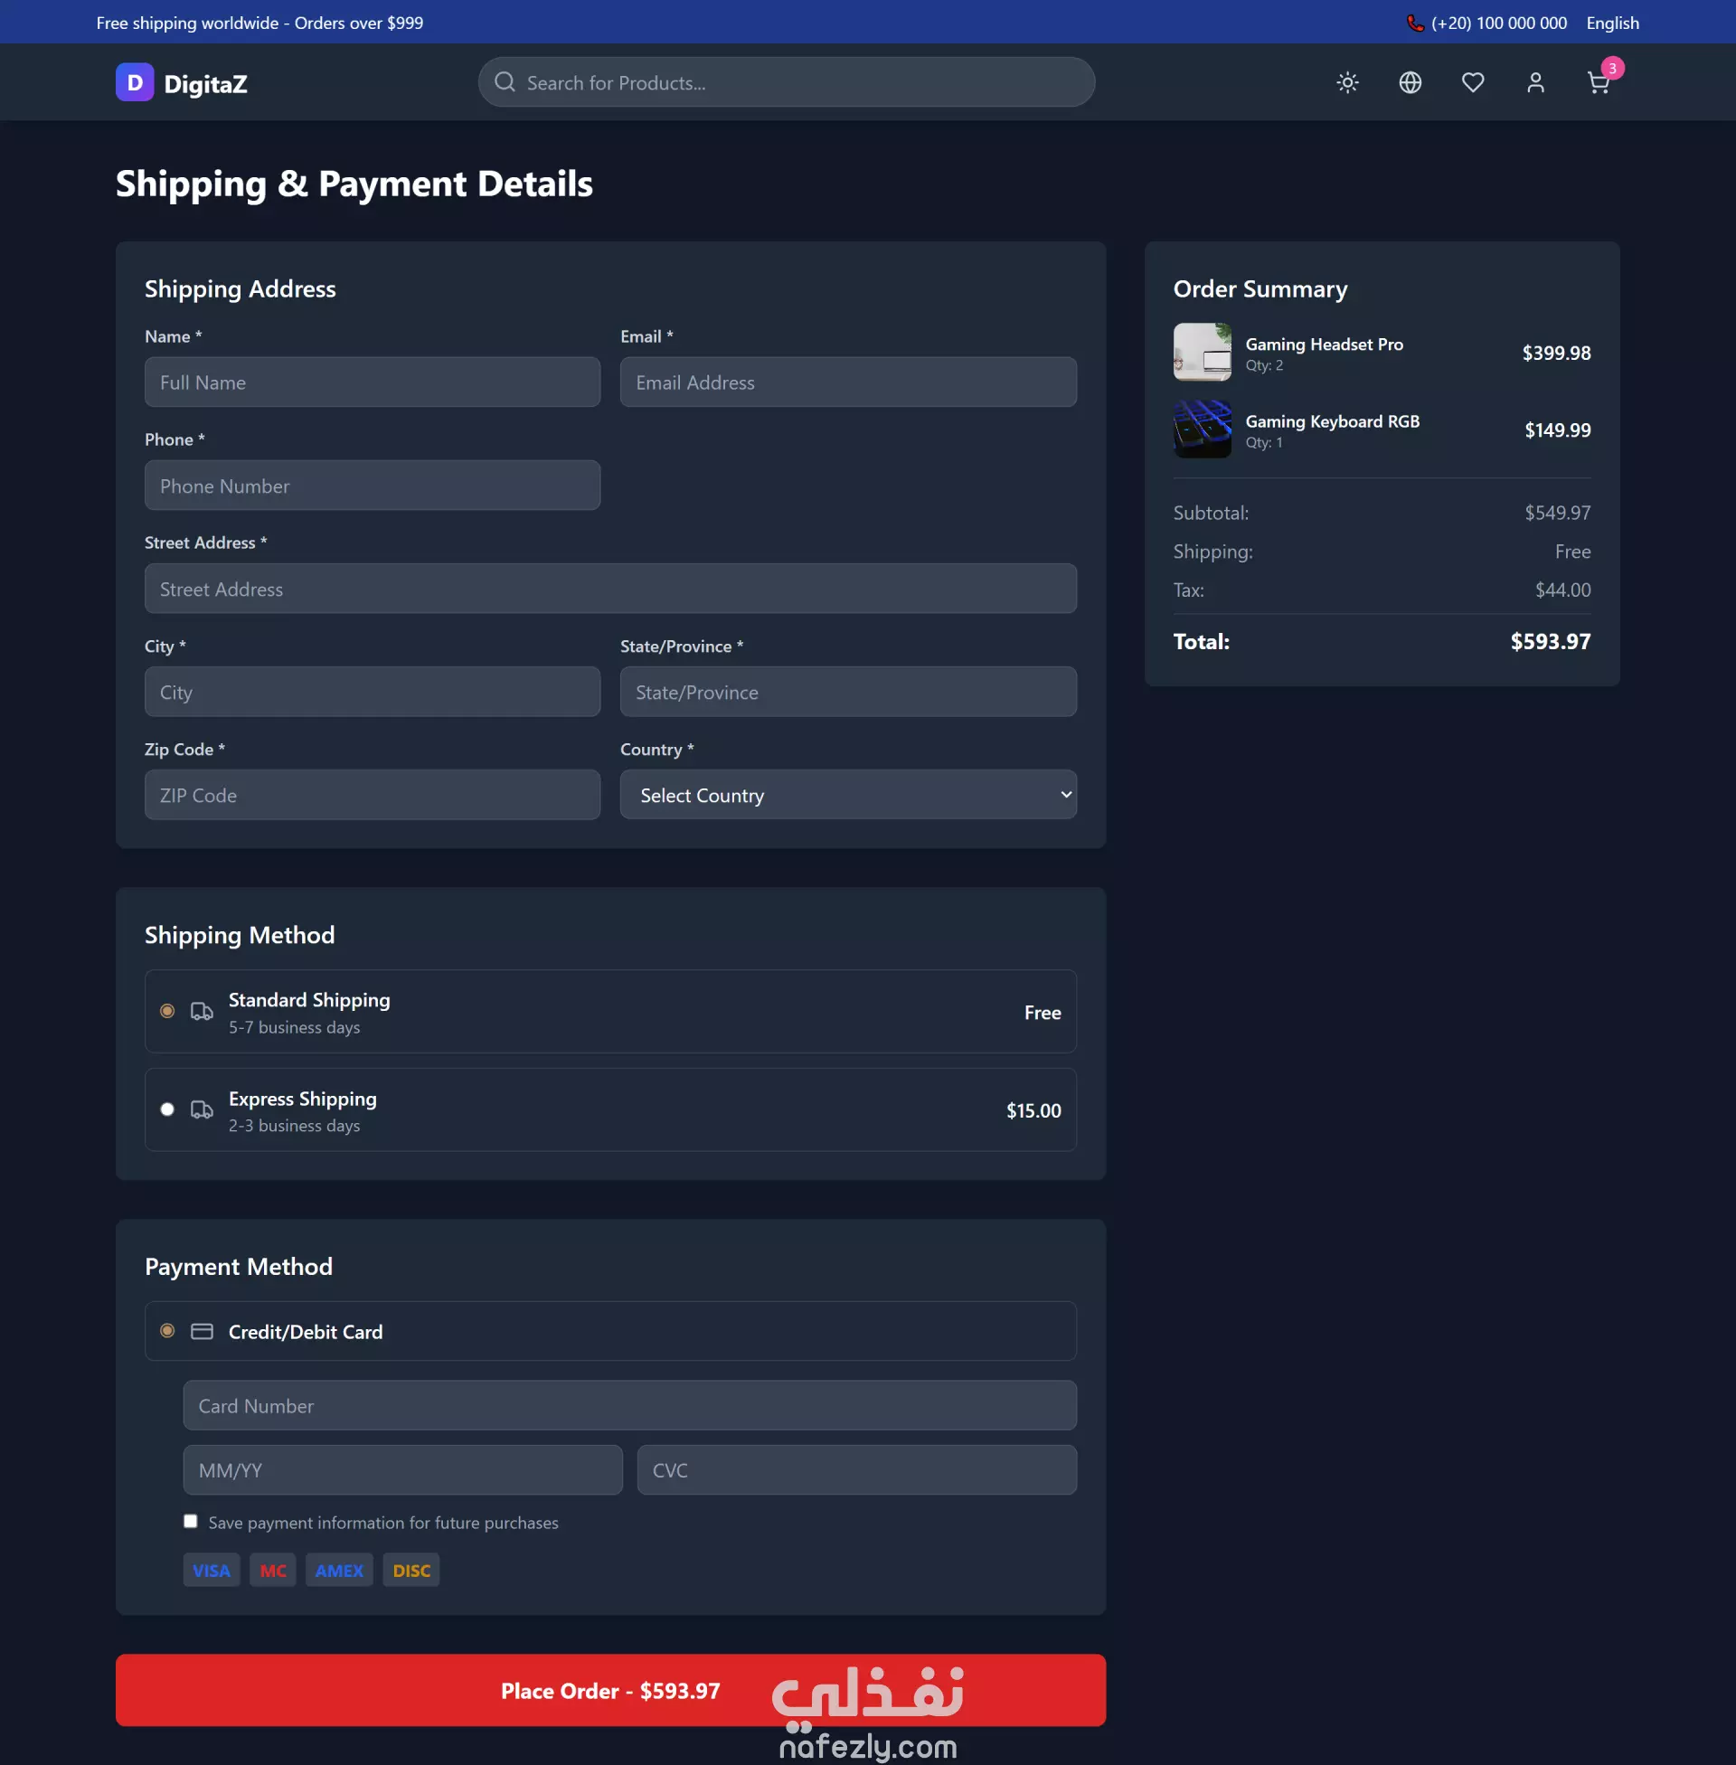
Task: Open the wishlist heart icon
Action: (1473, 83)
